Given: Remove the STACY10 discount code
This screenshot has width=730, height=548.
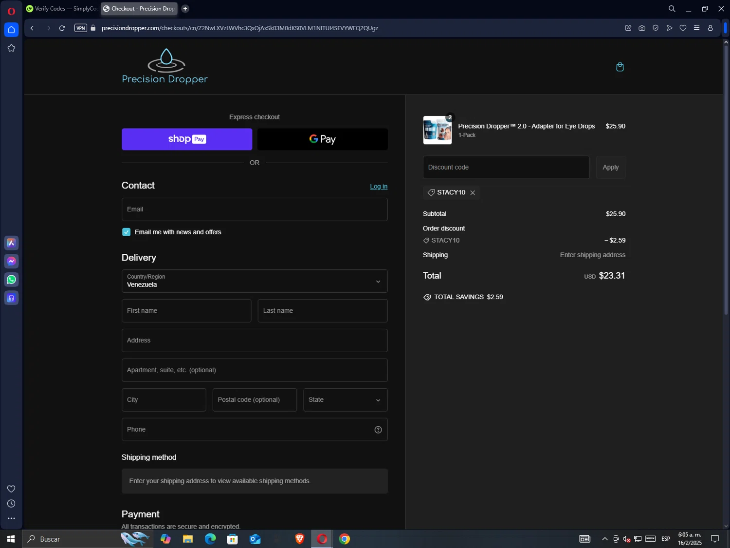Looking at the screenshot, I should 473,193.
